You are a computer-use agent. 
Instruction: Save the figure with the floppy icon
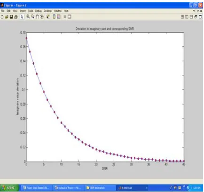tap(11, 17)
